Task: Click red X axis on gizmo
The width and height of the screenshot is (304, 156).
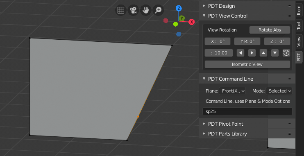Action: 192,22
